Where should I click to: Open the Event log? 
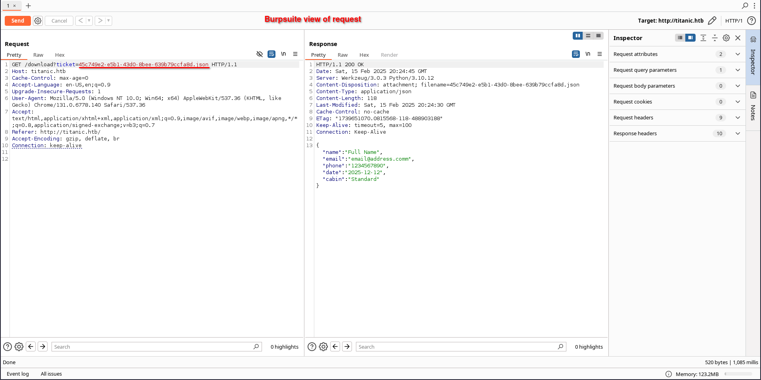coord(18,374)
